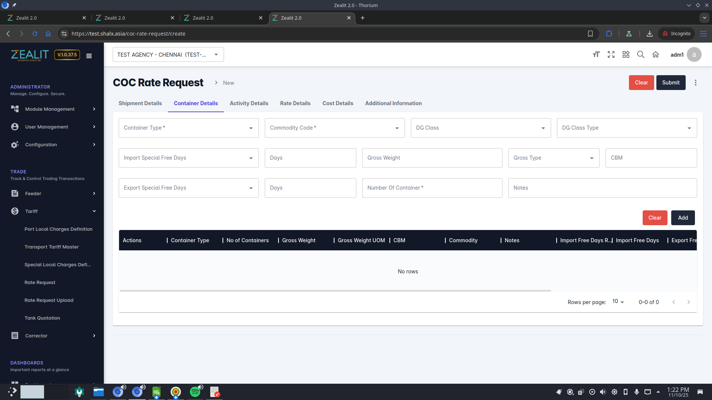This screenshot has height=400, width=712.
Task: Open the apps grid icon
Action: coord(626,55)
